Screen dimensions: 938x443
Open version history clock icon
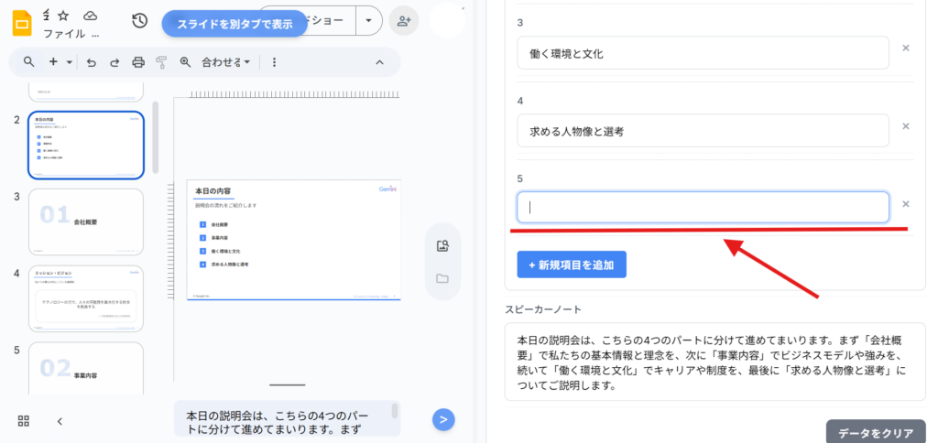pos(139,21)
